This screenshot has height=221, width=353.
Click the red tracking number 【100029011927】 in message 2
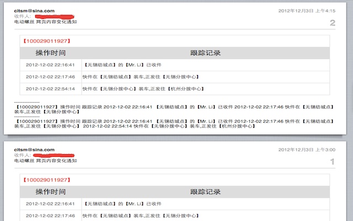coord(47,41)
